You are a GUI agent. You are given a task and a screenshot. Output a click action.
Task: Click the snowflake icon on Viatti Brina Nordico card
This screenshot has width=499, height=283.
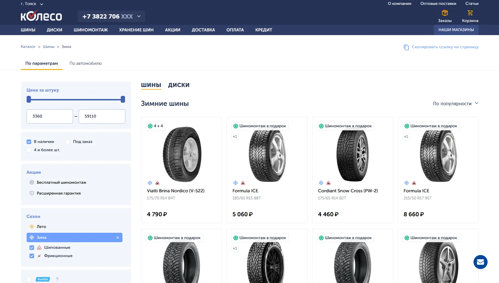pos(150,183)
